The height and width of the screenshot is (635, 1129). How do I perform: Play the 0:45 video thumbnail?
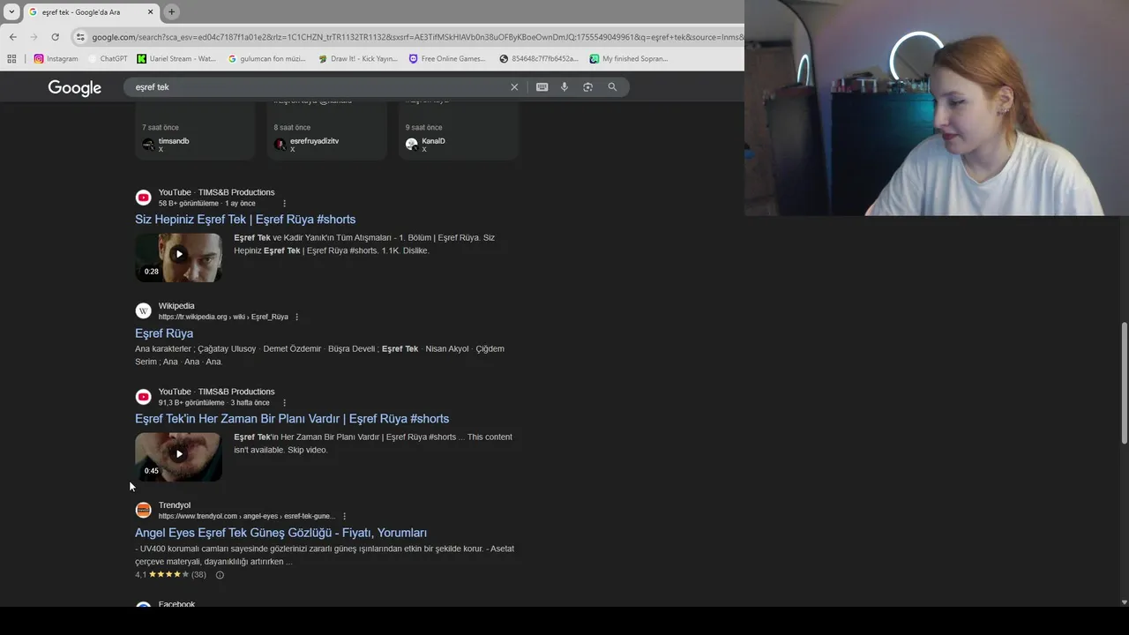coord(178,456)
